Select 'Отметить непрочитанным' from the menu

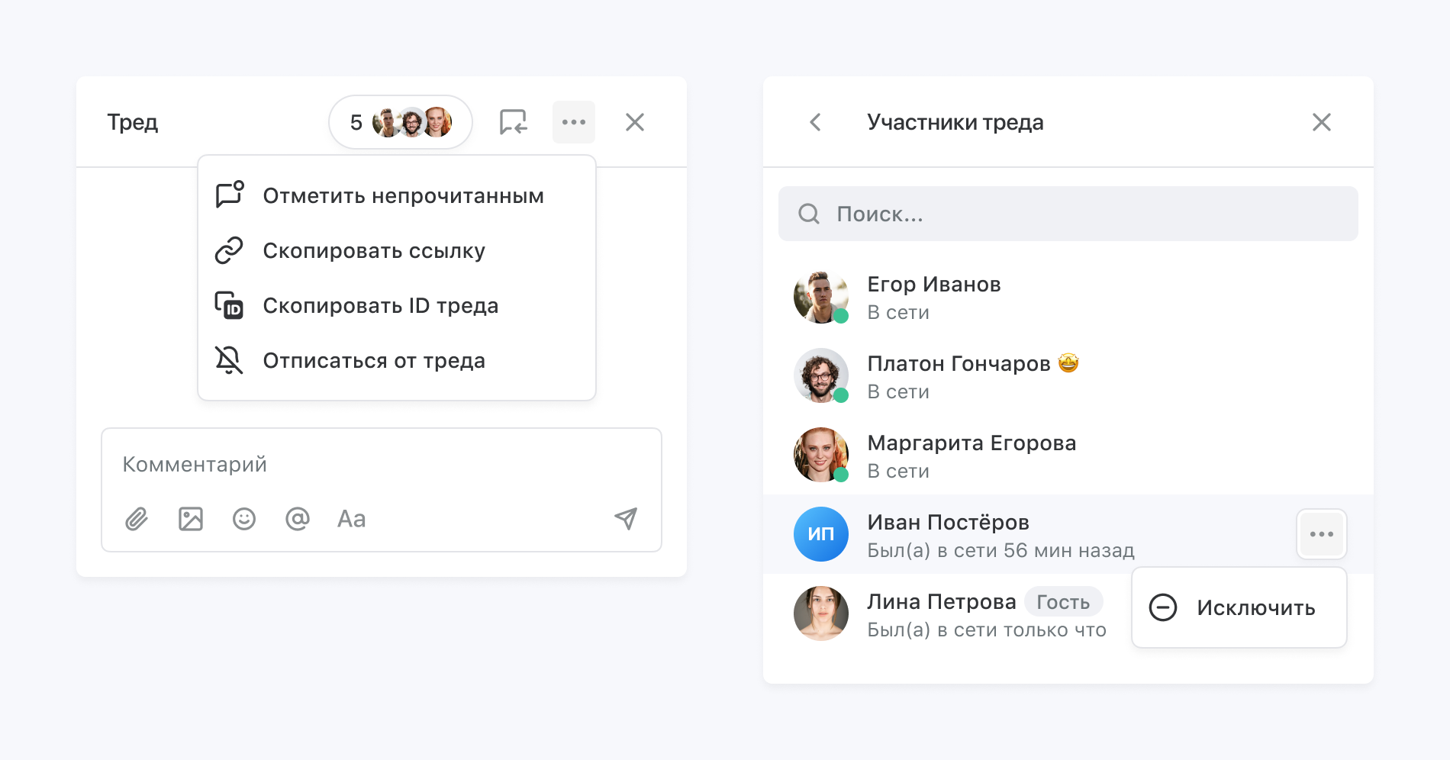click(x=402, y=195)
